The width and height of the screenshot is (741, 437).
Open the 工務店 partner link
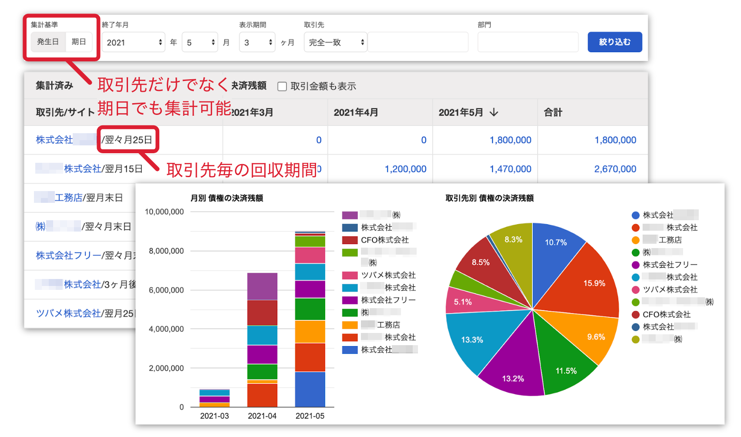pos(68,198)
